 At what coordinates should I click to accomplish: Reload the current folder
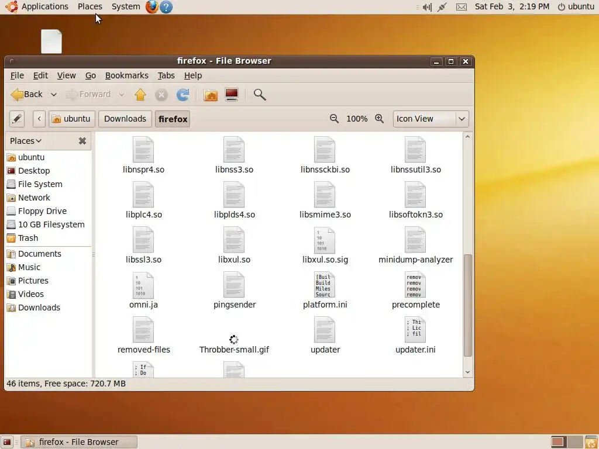[183, 94]
